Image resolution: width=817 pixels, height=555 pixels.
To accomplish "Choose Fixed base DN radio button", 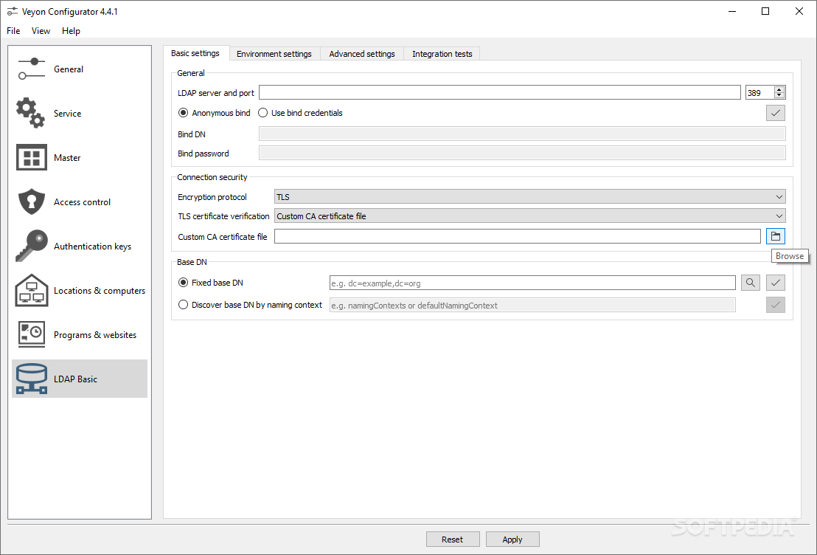I will point(210,282).
